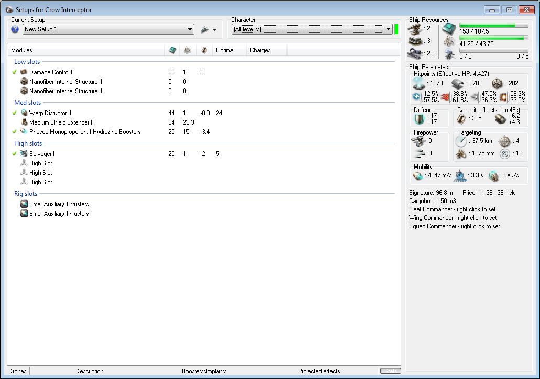The image size is (540, 379).
Task: Click the ship velocity icon showing 4847 m/s
Action: pos(418,175)
